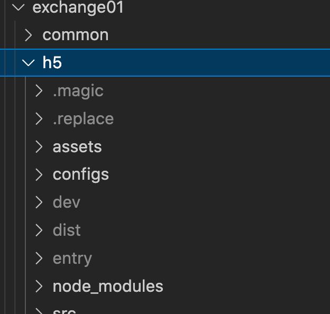330x314 pixels.
Task: Expand the entry folder arrow
Action: (39, 258)
